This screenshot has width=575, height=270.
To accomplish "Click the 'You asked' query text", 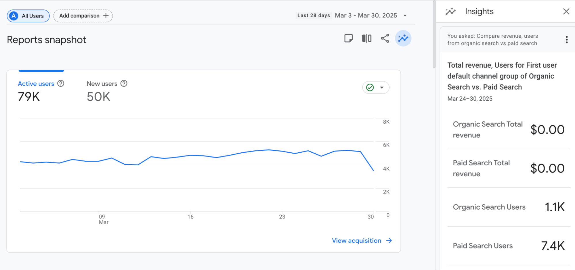I will click(492, 40).
